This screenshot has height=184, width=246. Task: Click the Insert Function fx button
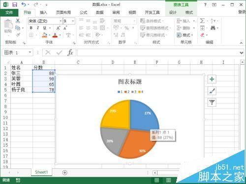coord(70,53)
